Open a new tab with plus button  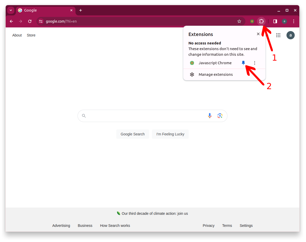point(81,10)
